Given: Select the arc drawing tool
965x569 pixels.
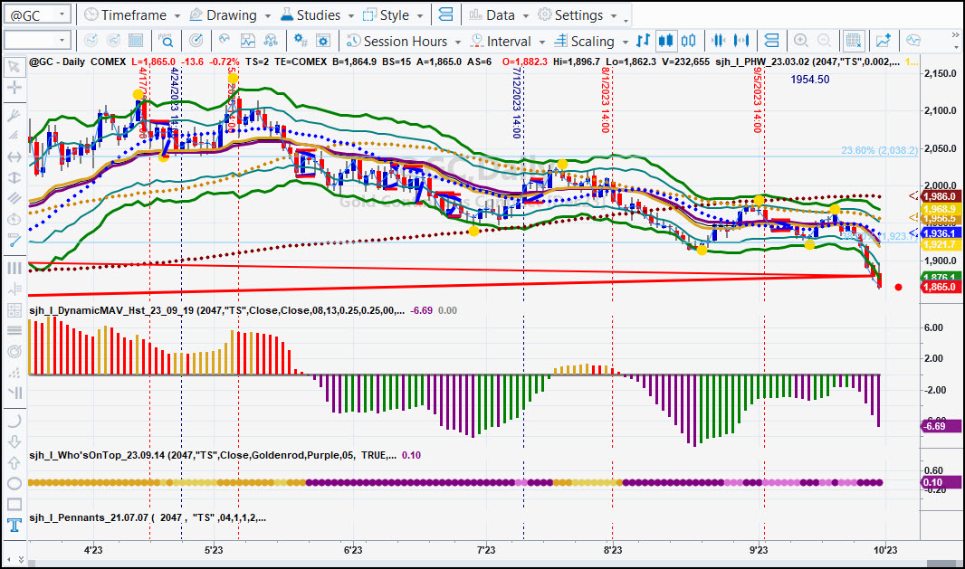Looking at the screenshot, I should point(14,421).
